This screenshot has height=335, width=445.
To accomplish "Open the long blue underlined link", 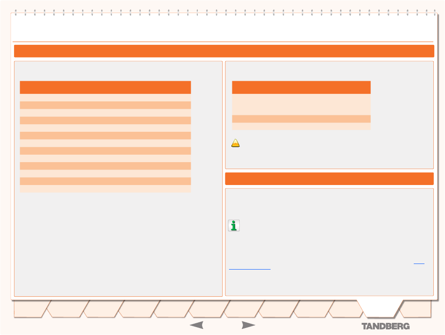I will point(250,269).
